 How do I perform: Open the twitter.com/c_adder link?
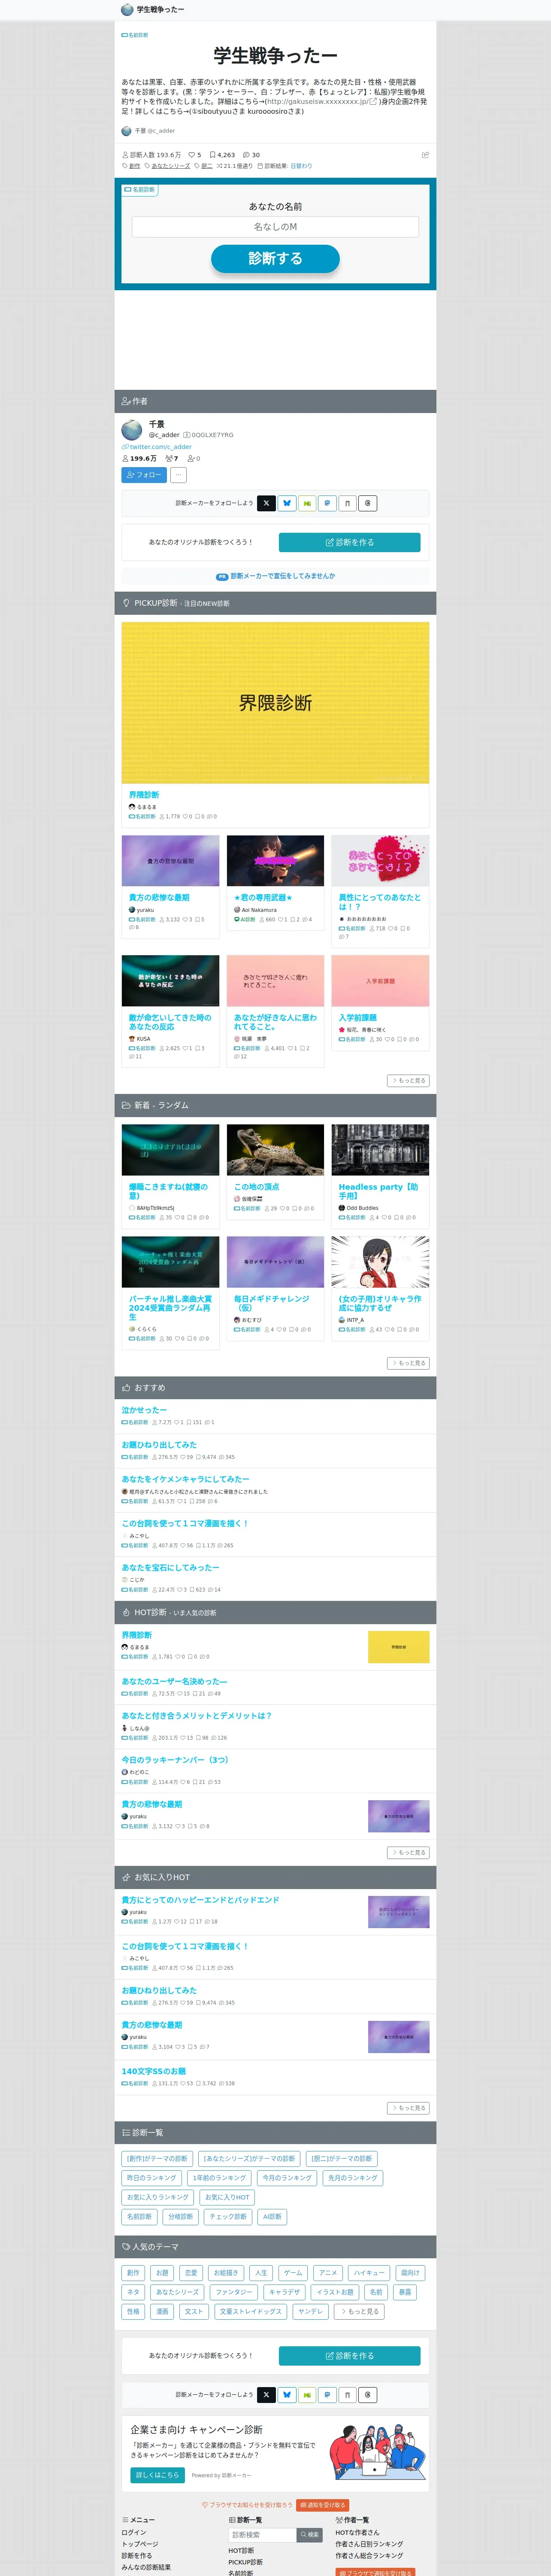[x=156, y=447]
